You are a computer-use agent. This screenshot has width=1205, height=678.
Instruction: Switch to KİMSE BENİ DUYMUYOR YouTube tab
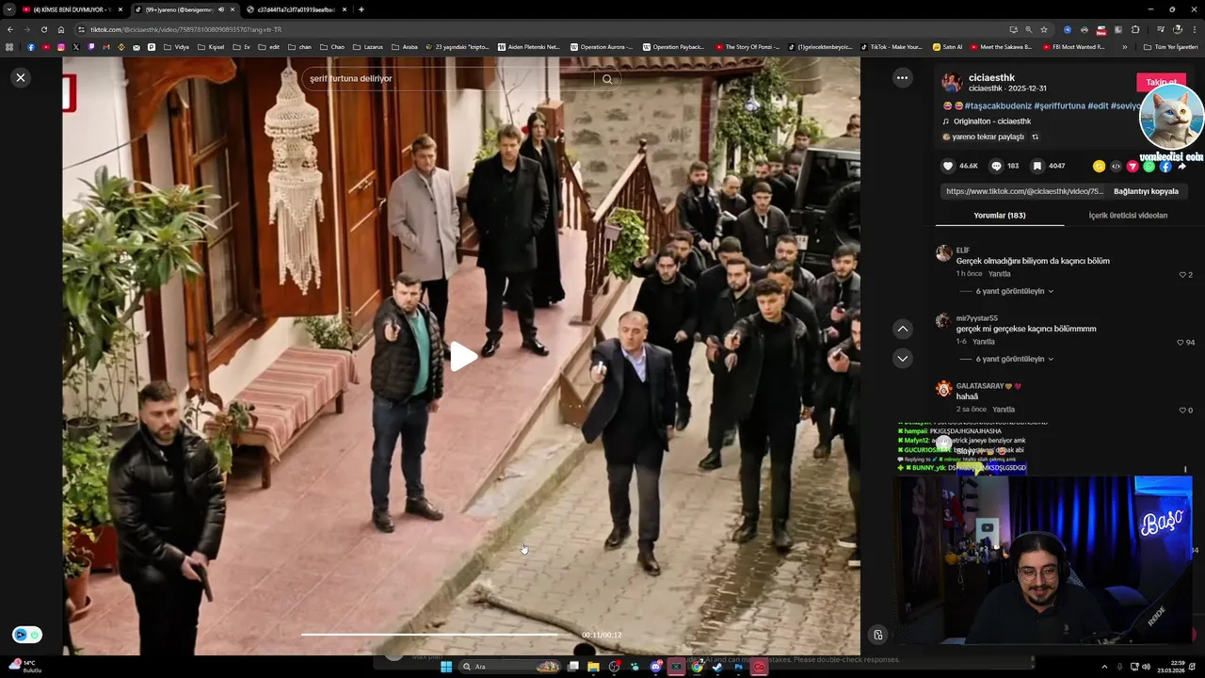71,9
